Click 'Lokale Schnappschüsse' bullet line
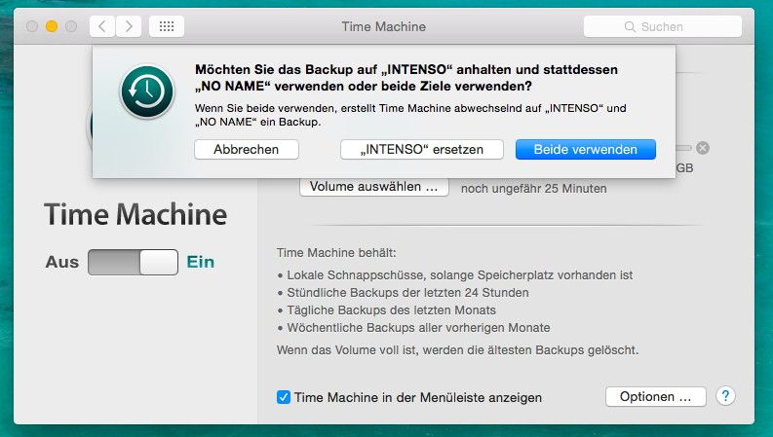Screen dimensions: 773x437 pyautogui.click(x=454, y=275)
